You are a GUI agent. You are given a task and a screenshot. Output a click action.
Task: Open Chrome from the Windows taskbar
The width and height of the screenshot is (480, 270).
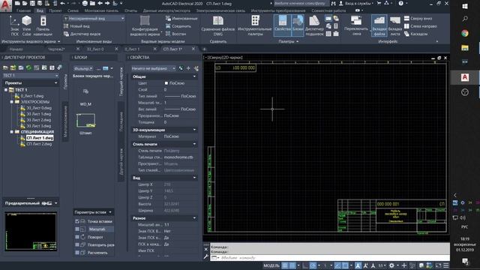[465, 33]
